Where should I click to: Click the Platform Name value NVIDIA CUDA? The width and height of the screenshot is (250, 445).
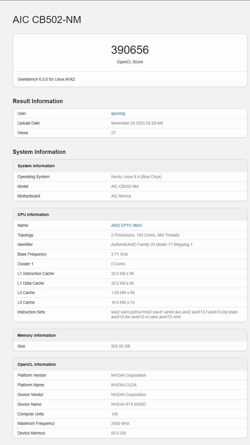124,385
